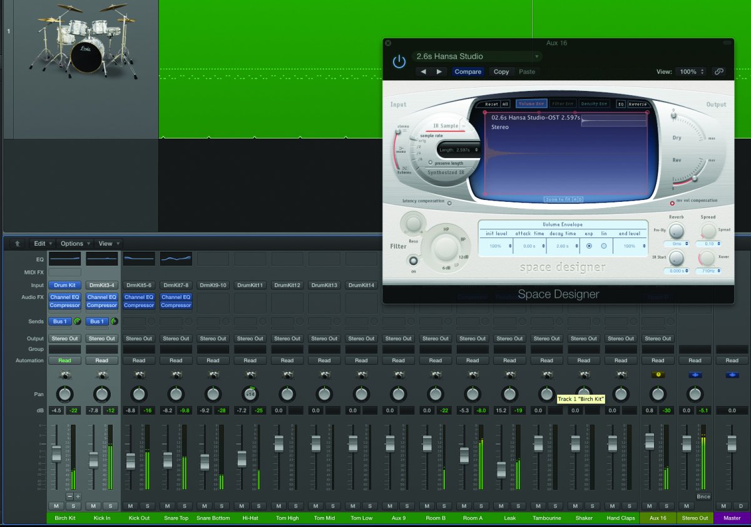Viewport: 751px width, 527px height.
Task: Toggle preserve length option
Action: click(431, 162)
